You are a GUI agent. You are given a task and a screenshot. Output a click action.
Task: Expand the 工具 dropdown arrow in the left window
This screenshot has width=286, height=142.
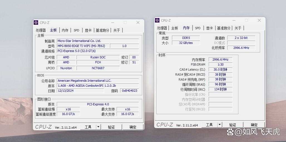coord(98,127)
